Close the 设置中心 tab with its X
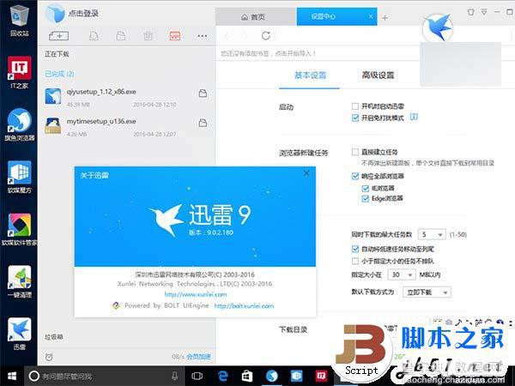The width and height of the screenshot is (515, 386). (371, 16)
